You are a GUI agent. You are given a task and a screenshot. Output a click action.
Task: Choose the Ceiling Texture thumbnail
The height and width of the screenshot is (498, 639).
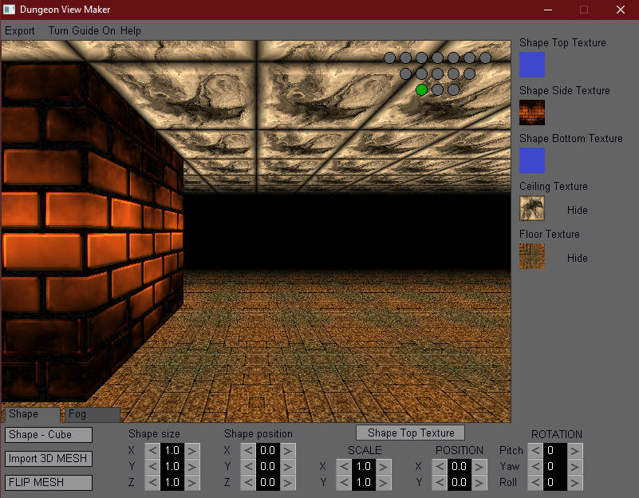532,208
